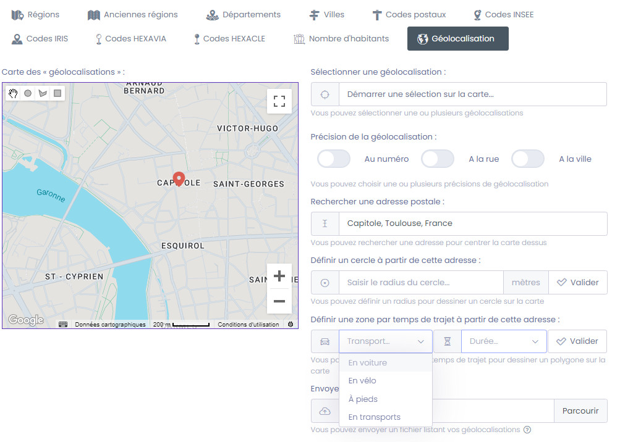Screen dimensions: 620x442
Task: Open the Durée dropdown
Action: click(504, 341)
